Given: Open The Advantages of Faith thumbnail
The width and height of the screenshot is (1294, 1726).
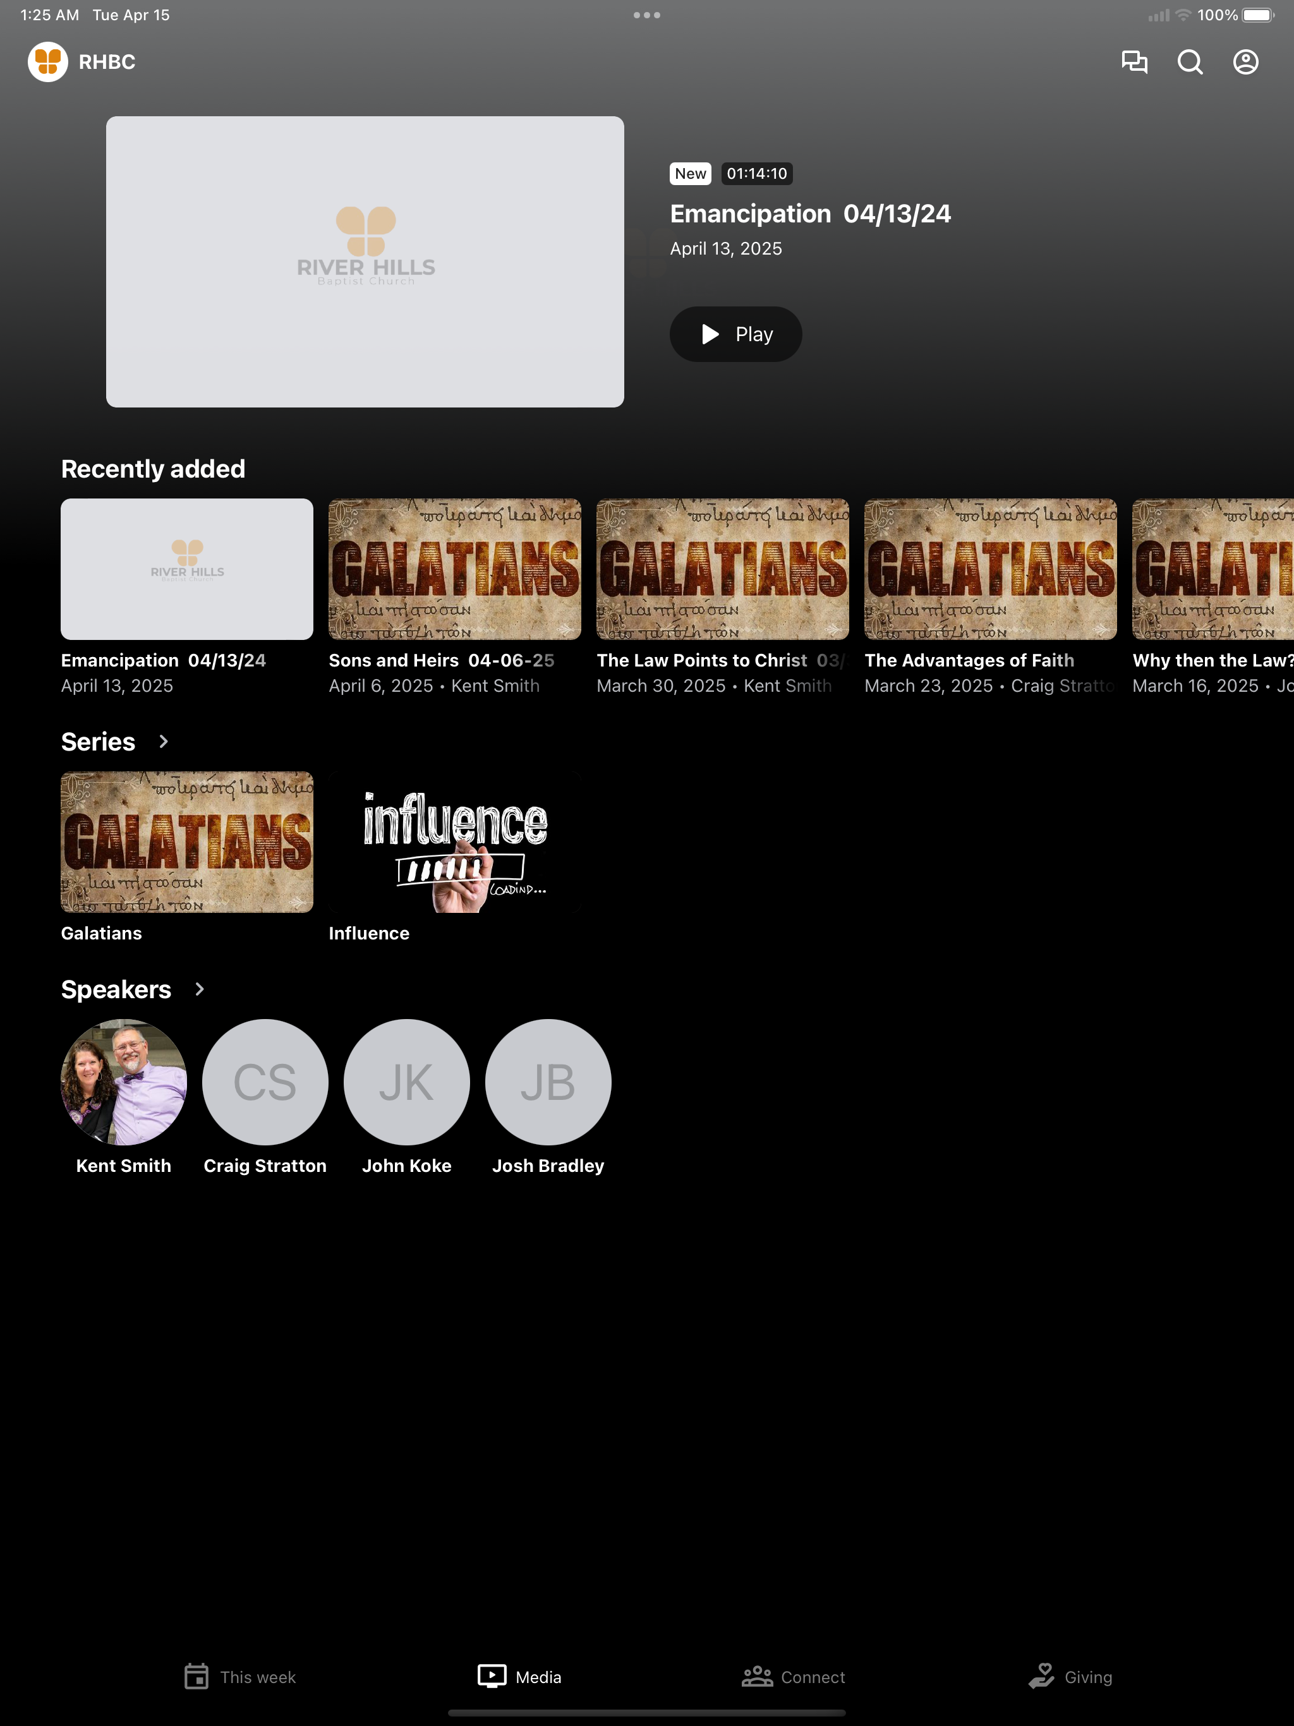Looking at the screenshot, I should click(990, 569).
